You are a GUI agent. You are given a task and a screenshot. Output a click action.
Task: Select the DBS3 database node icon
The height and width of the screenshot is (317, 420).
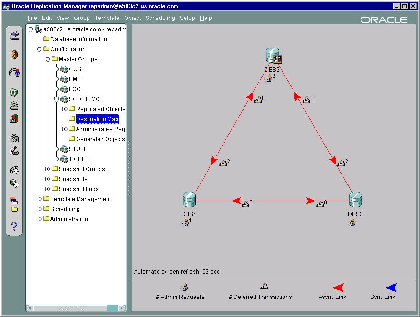click(356, 200)
